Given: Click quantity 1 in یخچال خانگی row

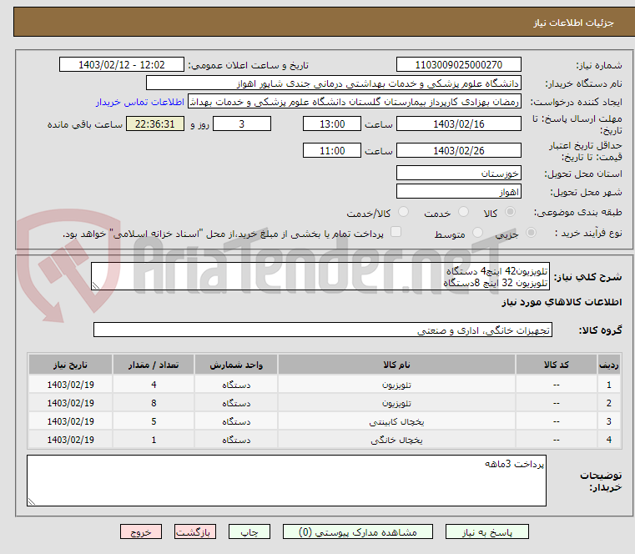Looking at the screenshot, I should pyautogui.click(x=154, y=440).
